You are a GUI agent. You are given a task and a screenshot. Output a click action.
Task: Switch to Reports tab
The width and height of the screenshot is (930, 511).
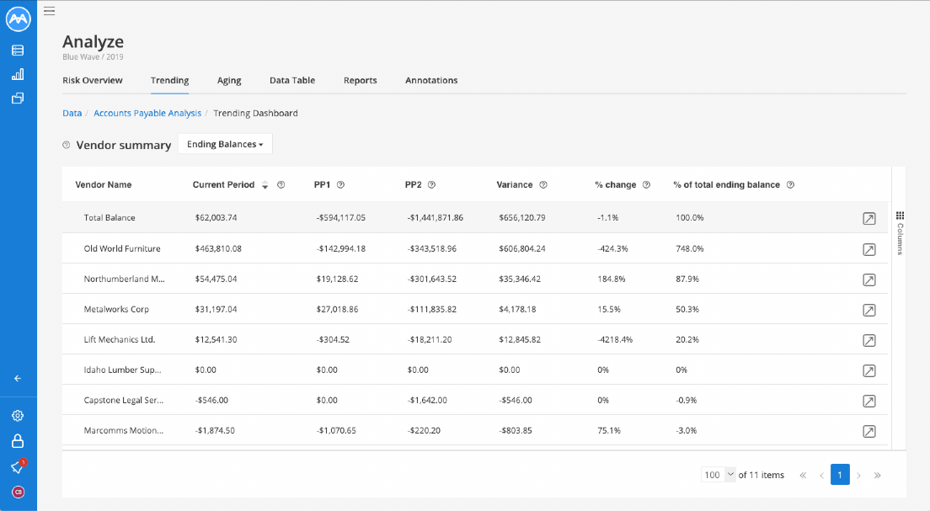360,81
